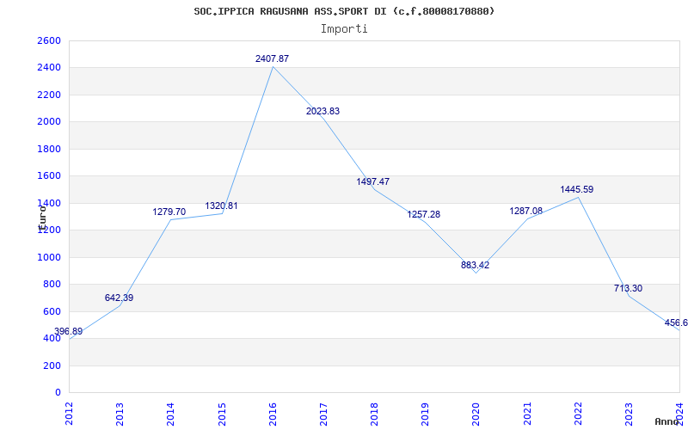Click the 2014 x-axis year label

[171, 415]
